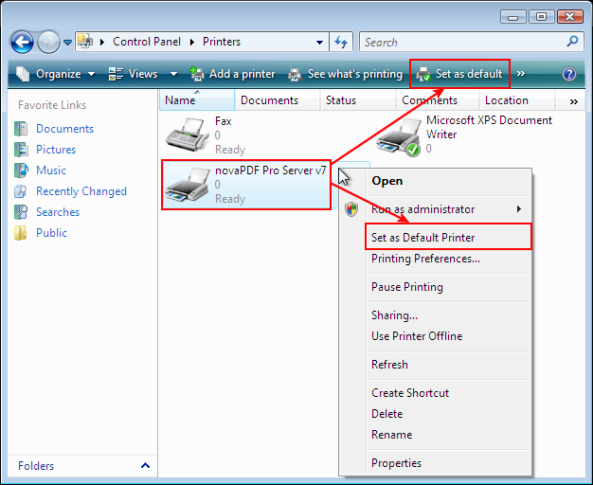Expand the arrow before Control Panel breadcrumb
The width and height of the screenshot is (593, 485).
tap(102, 42)
